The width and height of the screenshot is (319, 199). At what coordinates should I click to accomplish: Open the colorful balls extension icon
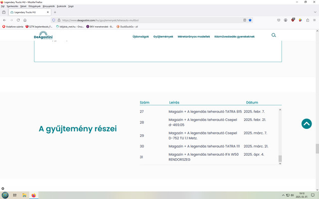click(x=300, y=20)
